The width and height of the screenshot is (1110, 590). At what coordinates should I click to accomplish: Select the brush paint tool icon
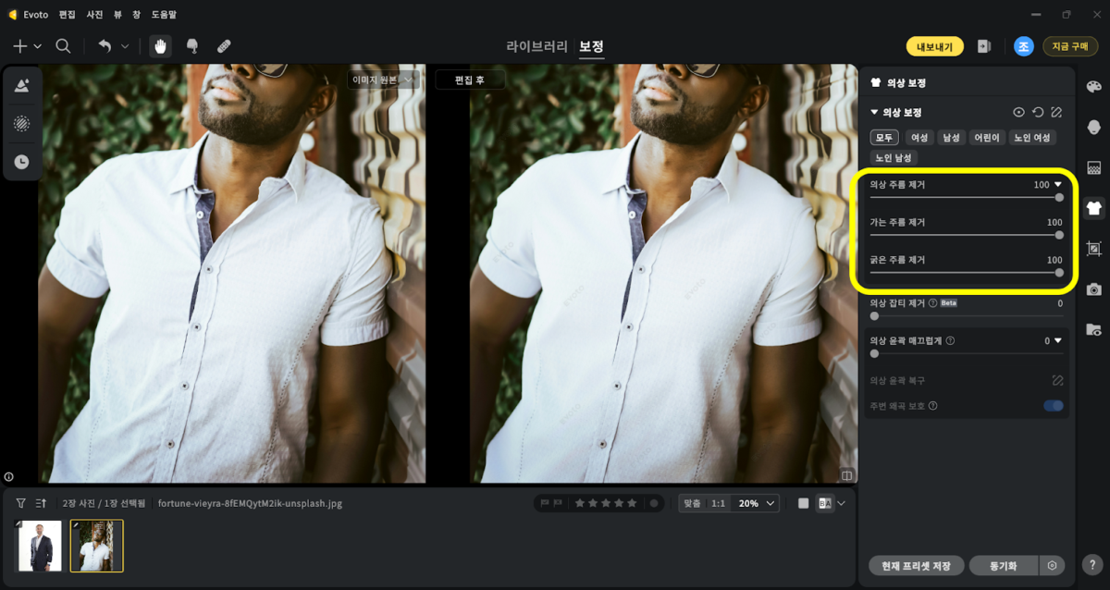point(192,46)
